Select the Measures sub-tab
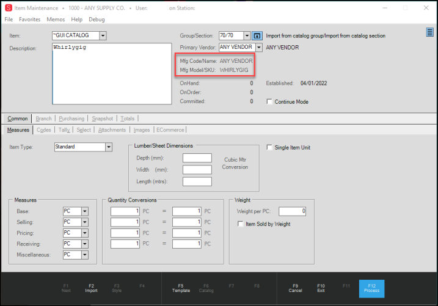Image resolution: width=438 pixels, height=306 pixels. tap(18, 130)
